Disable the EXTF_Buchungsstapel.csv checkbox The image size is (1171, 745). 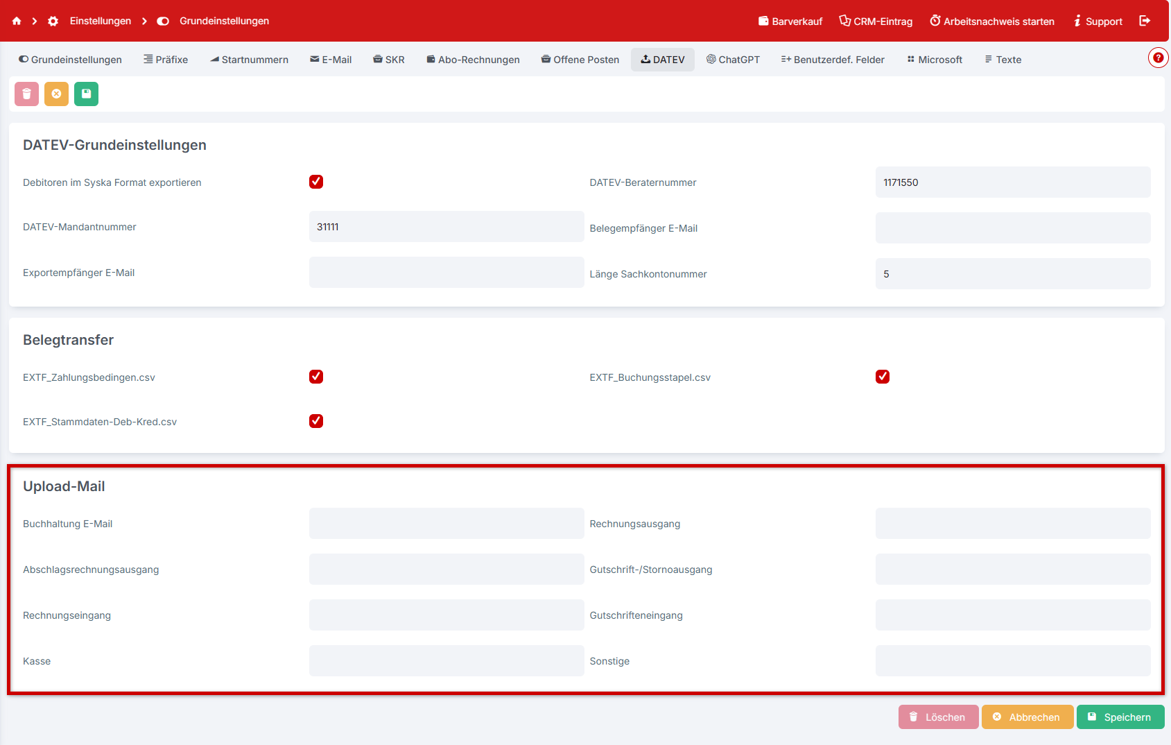pos(883,377)
